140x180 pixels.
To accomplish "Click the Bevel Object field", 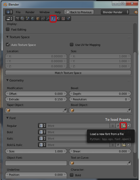I will coord(100,110).
